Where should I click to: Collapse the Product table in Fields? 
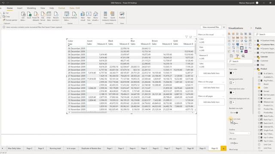click(255, 69)
